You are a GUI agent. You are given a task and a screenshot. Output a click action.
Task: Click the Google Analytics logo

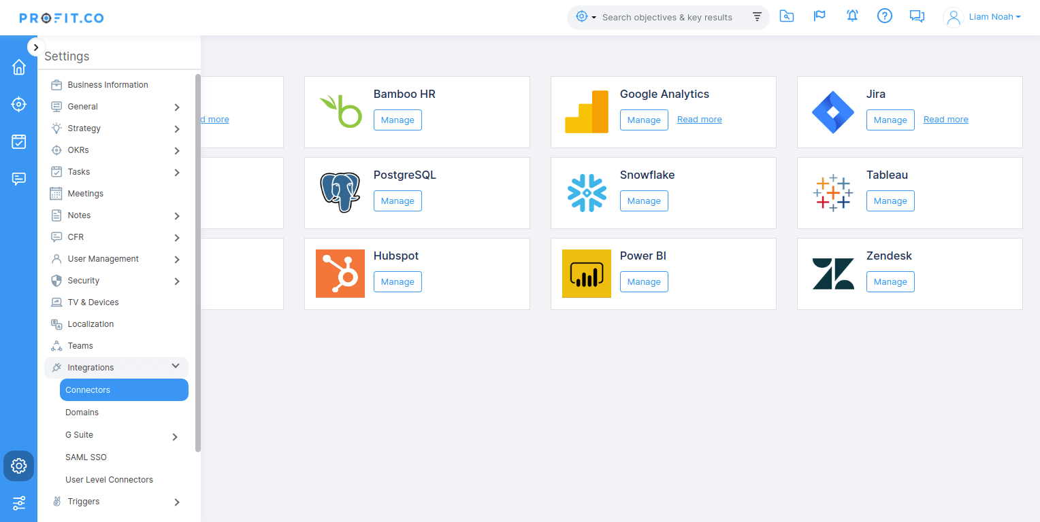587,111
